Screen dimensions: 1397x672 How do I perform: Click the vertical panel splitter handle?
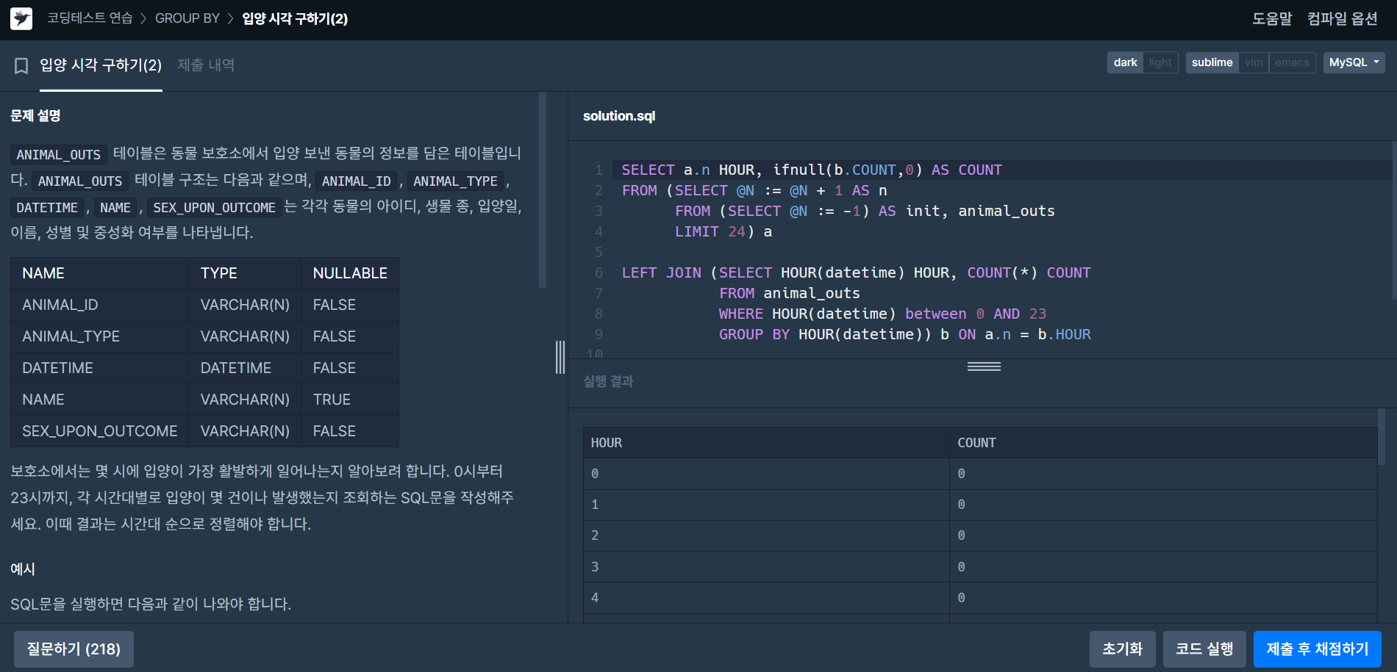[560, 357]
